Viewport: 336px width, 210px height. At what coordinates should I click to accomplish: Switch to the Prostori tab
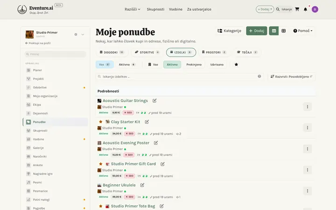pos(214,52)
